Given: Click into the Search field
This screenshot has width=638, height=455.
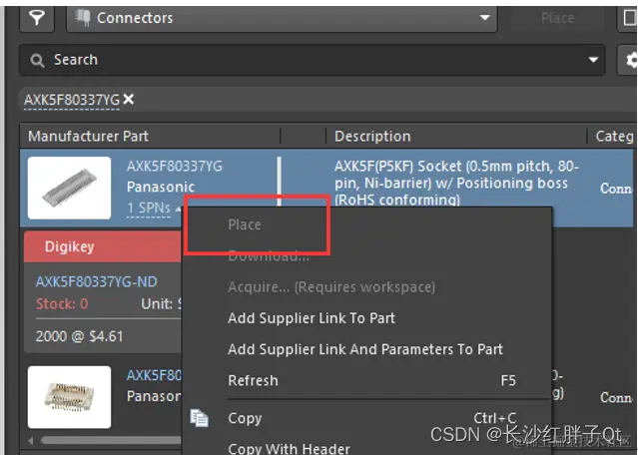Looking at the screenshot, I should 313,60.
